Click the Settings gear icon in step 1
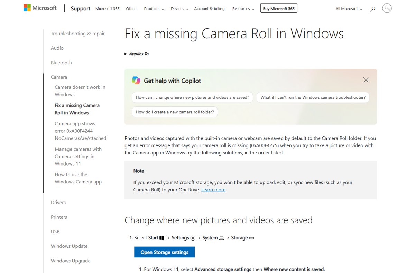415x273 pixels. [193, 238]
